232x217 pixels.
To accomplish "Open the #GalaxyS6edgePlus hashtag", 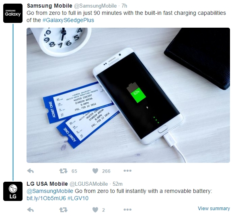I will (x=68, y=20).
